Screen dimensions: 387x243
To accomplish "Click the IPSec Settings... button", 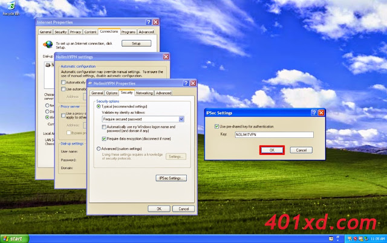I will point(171,178).
